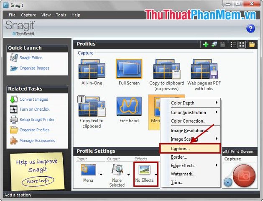Click the Profiles toolbar icon right of the green plus
The image size is (263, 201).
click(x=214, y=44)
